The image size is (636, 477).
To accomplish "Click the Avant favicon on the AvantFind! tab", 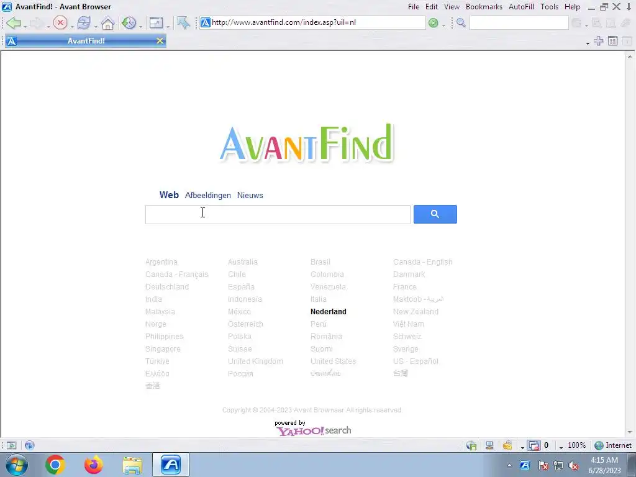I will (x=12, y=41).
